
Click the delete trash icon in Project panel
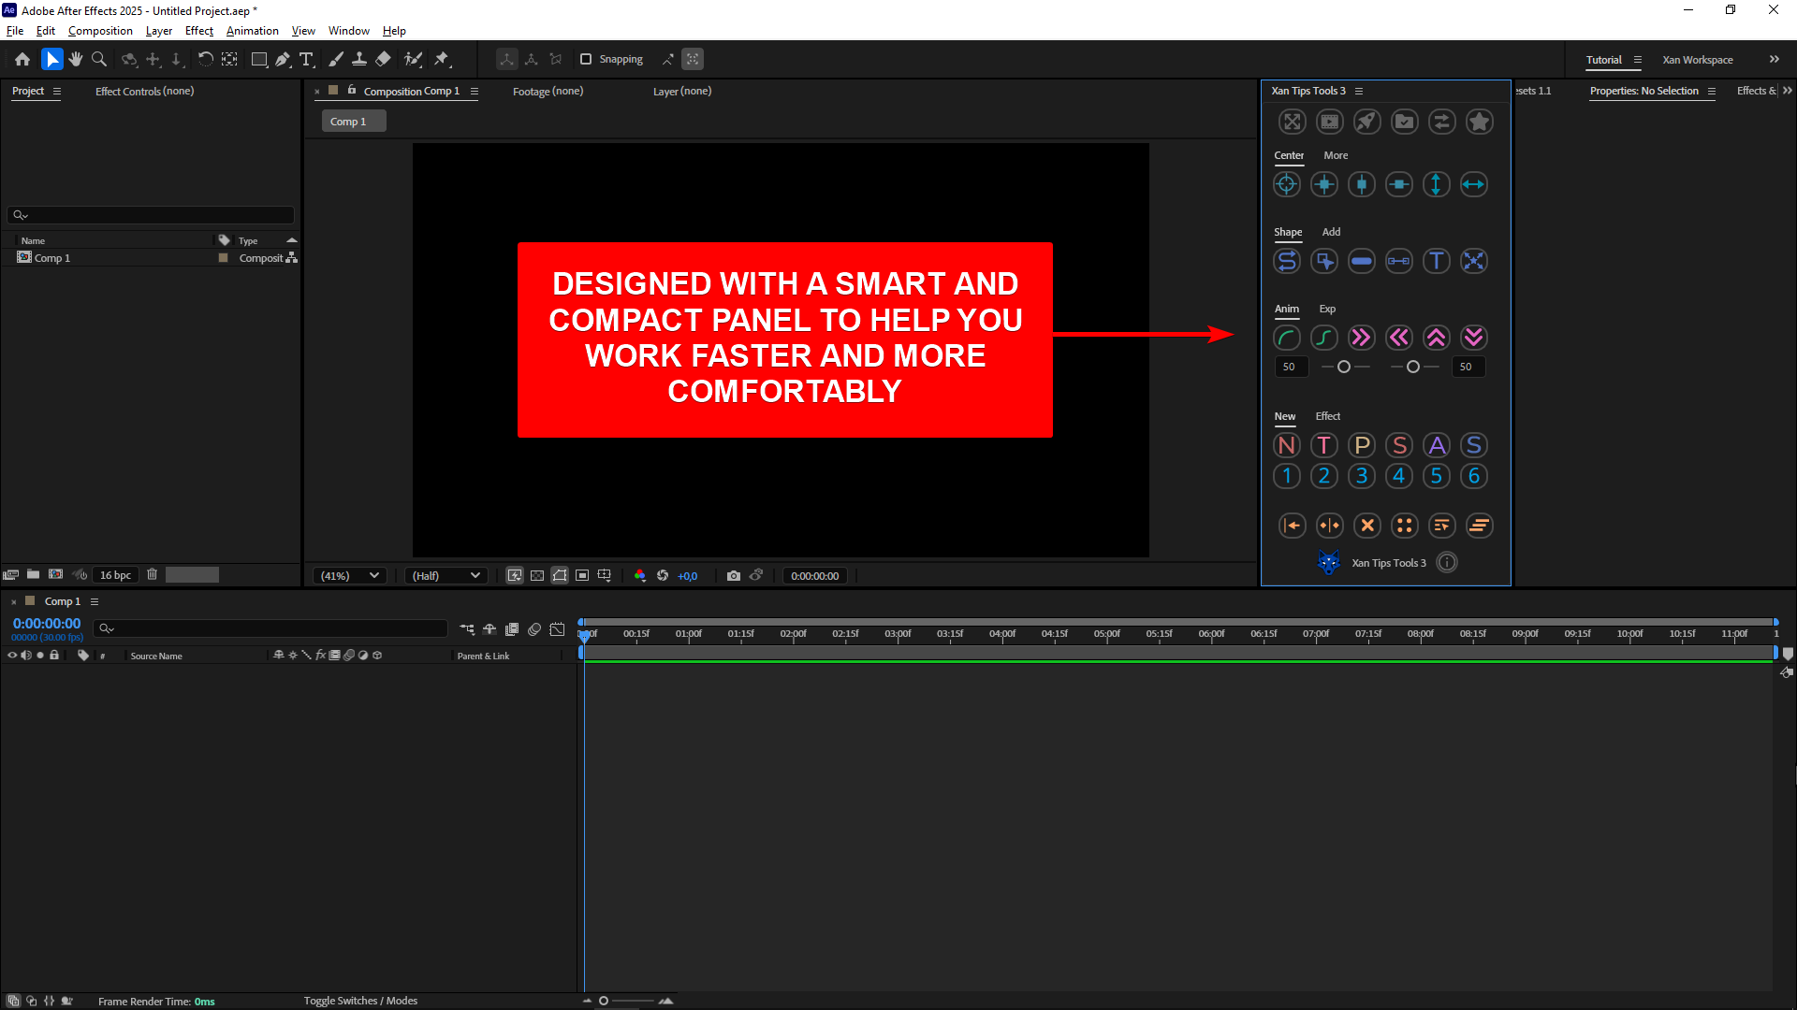[x=152, y=574]
